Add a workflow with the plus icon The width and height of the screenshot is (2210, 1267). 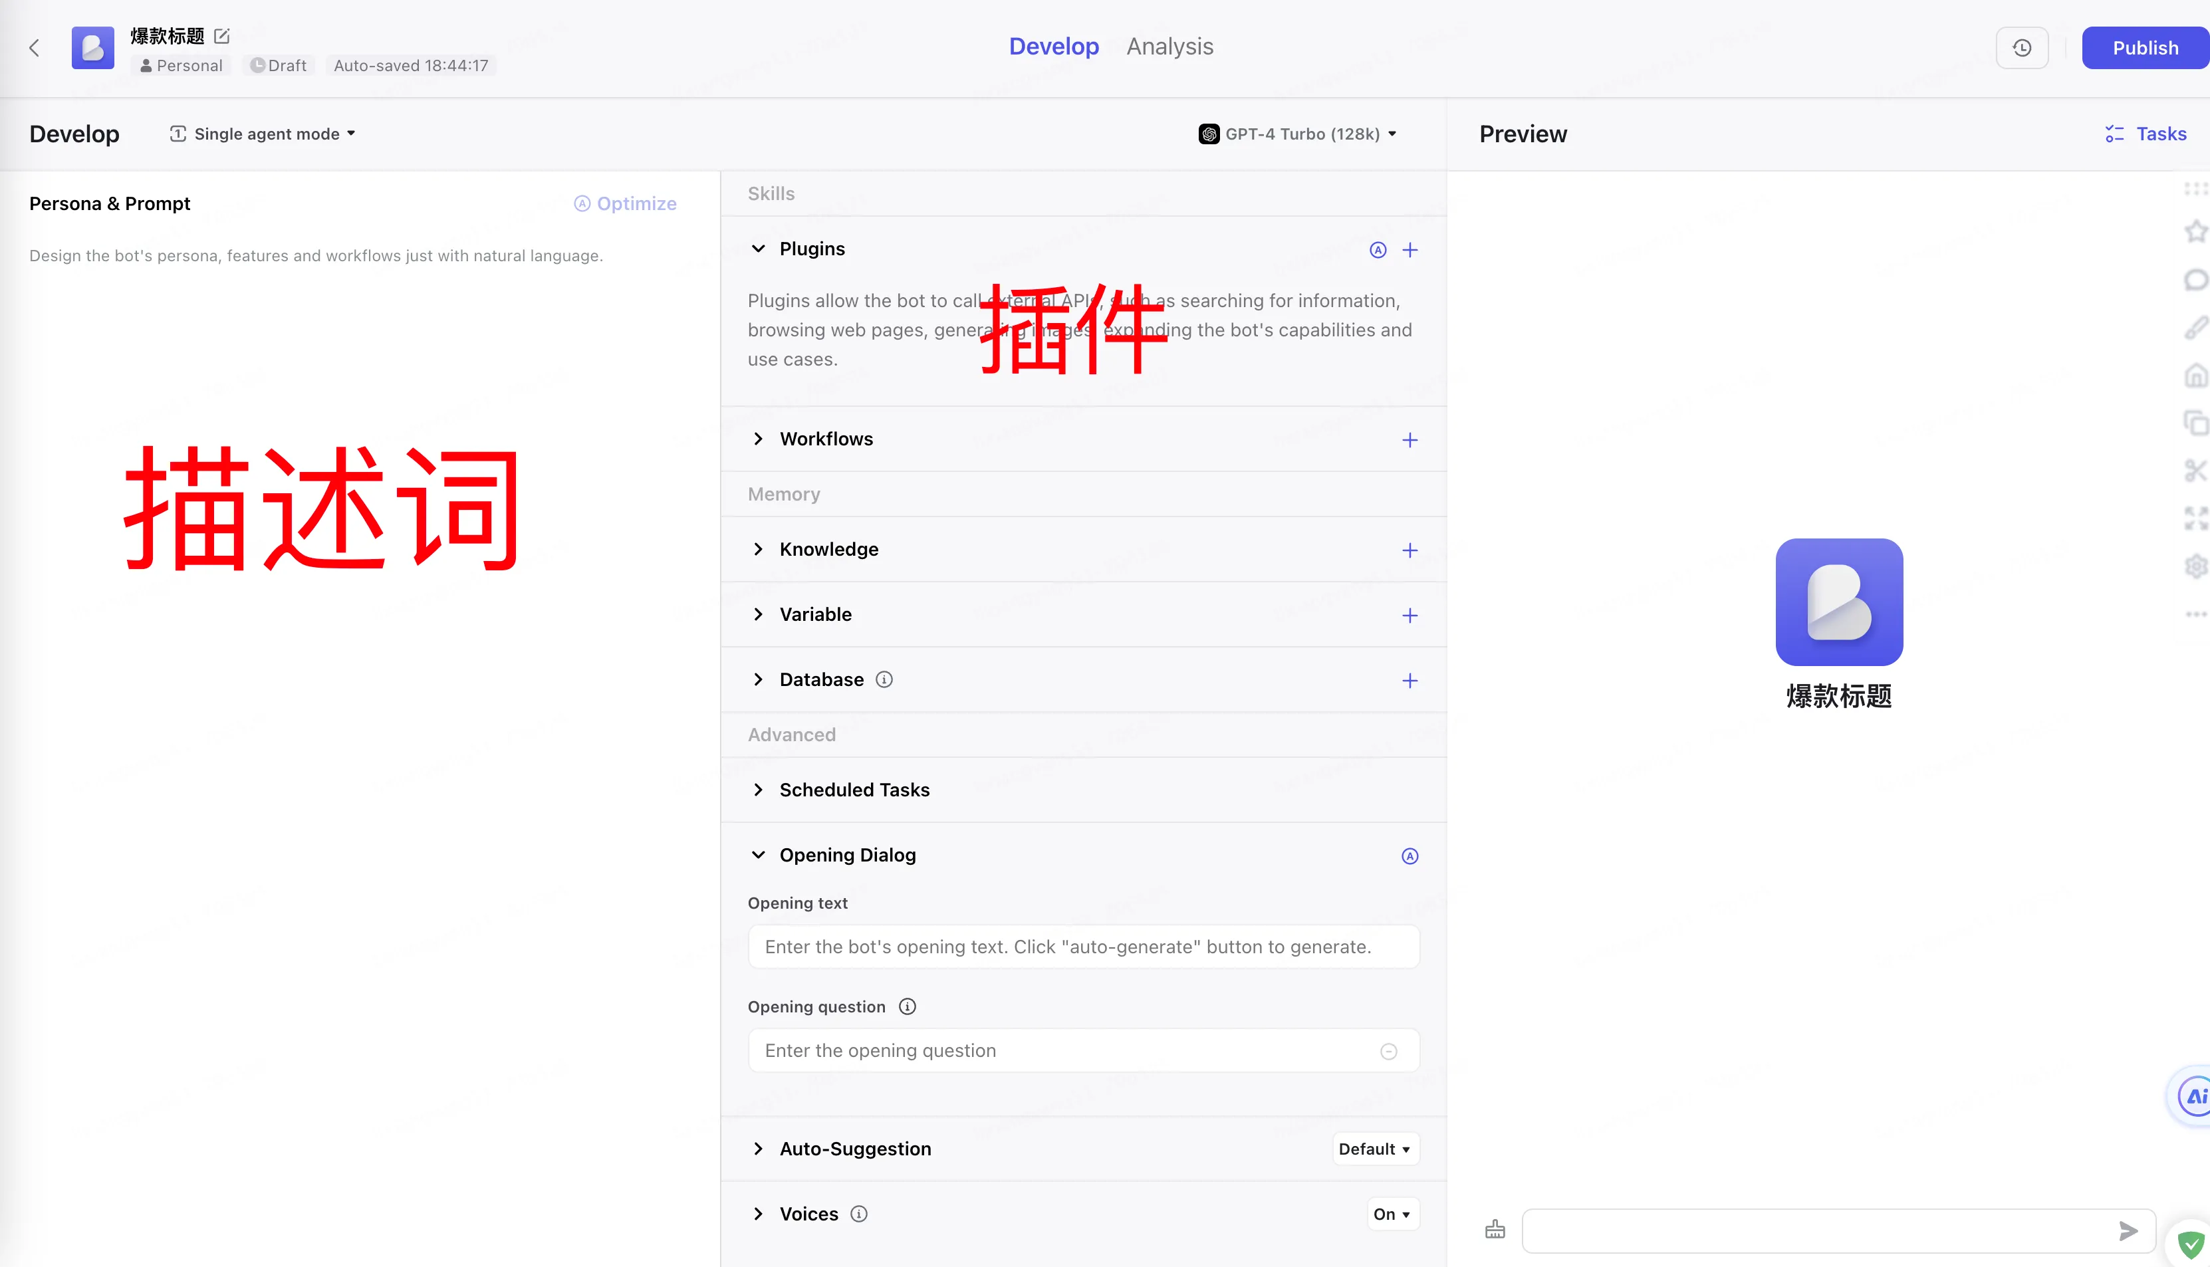pyautogui.click(x=1410, y=440)
